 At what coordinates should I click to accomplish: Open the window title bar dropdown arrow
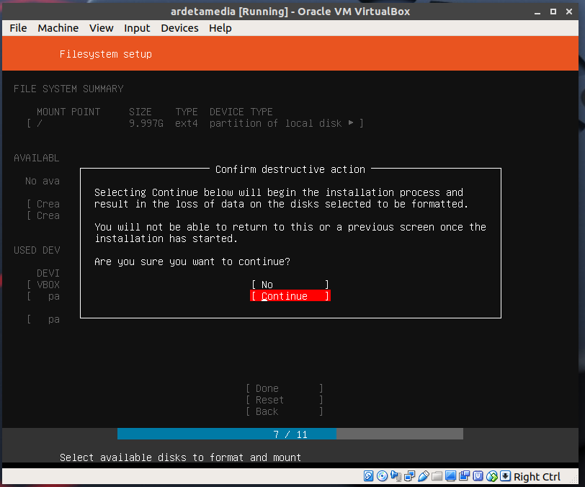coord(536,11)
